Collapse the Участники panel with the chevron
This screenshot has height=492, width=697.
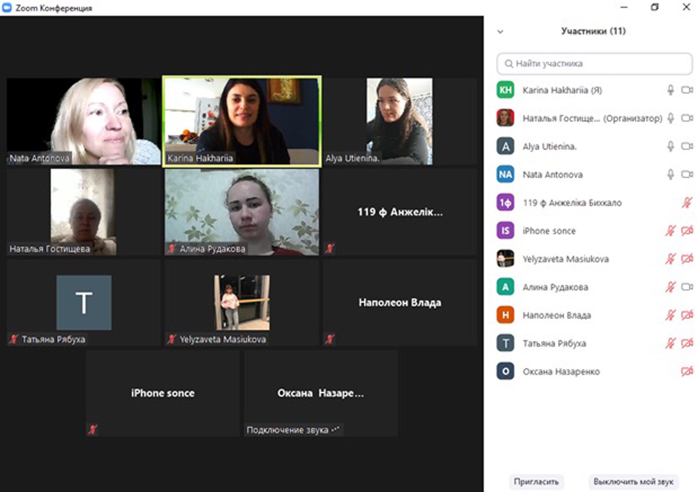click(x=500, y=32)
